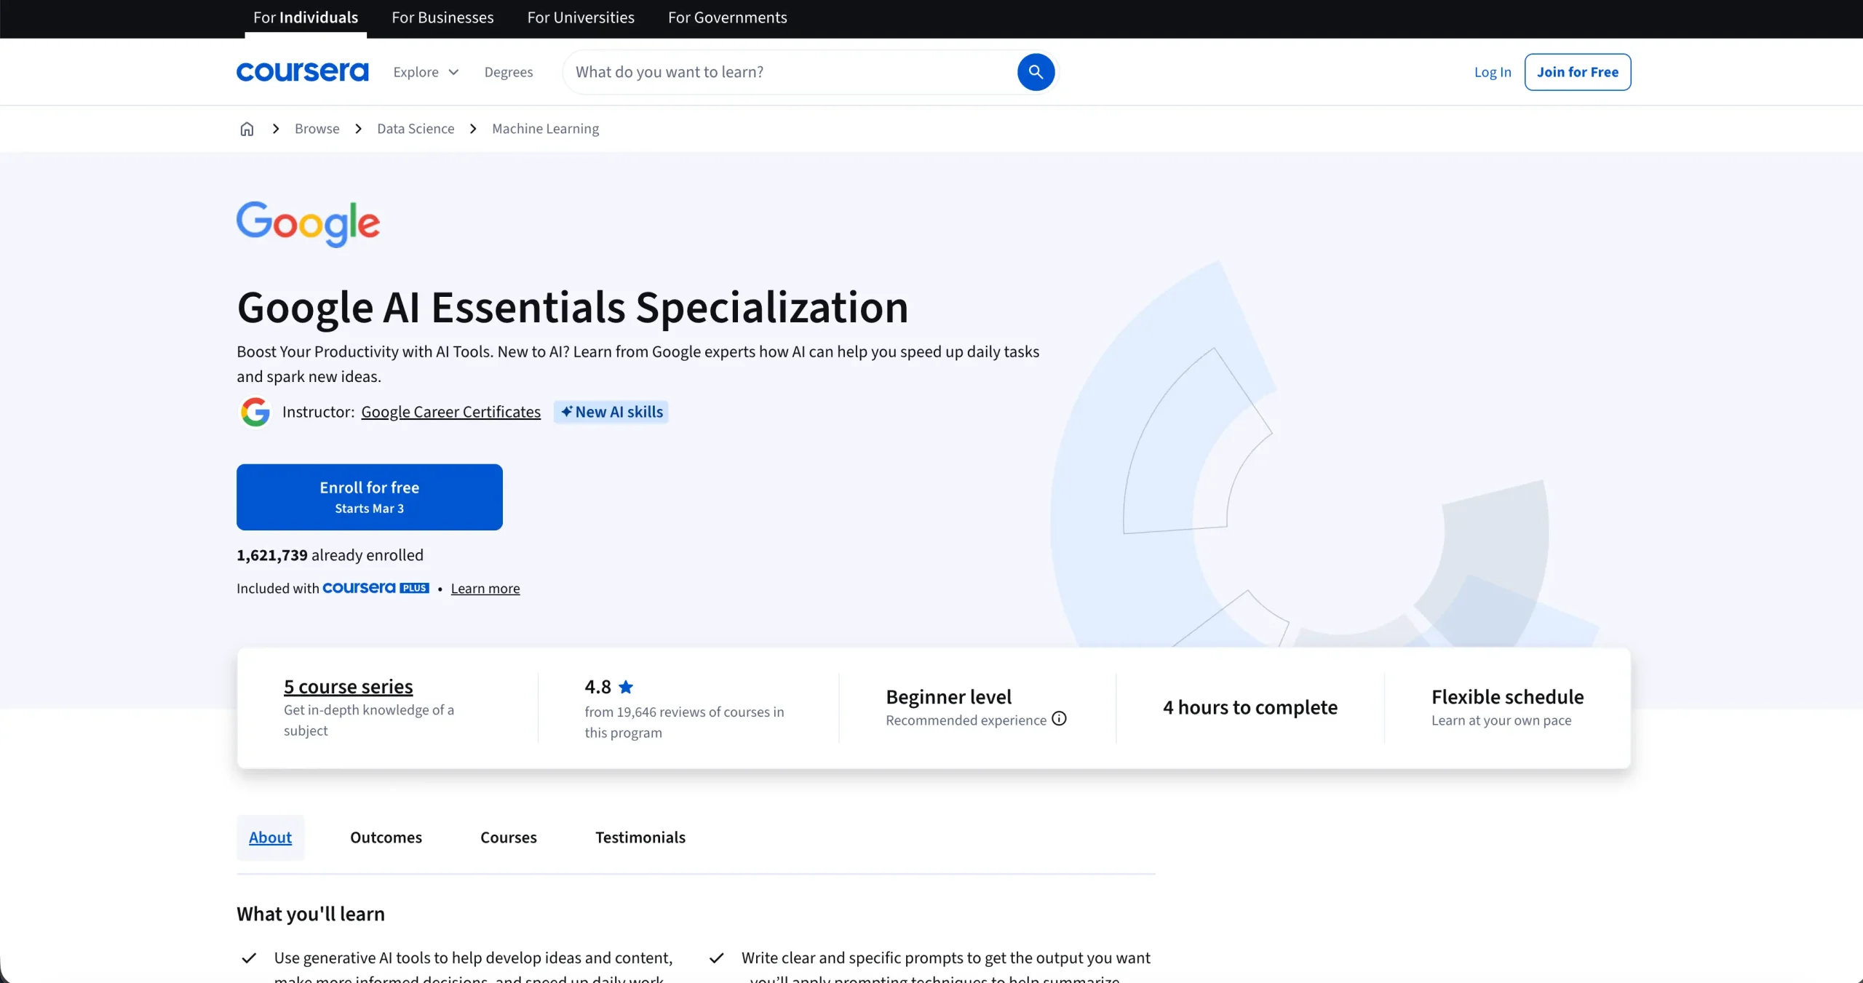Expand the Explore dropdown

click(x=426, y=72)
